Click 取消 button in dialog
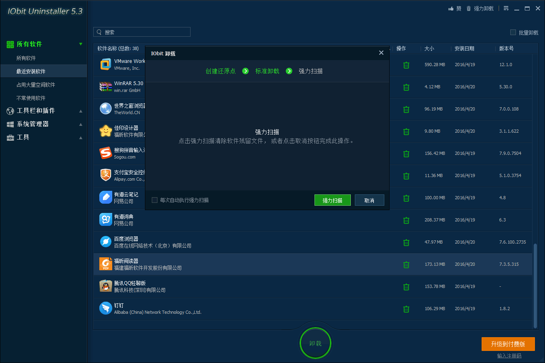545x363 pixels. (x=369, y=200)
